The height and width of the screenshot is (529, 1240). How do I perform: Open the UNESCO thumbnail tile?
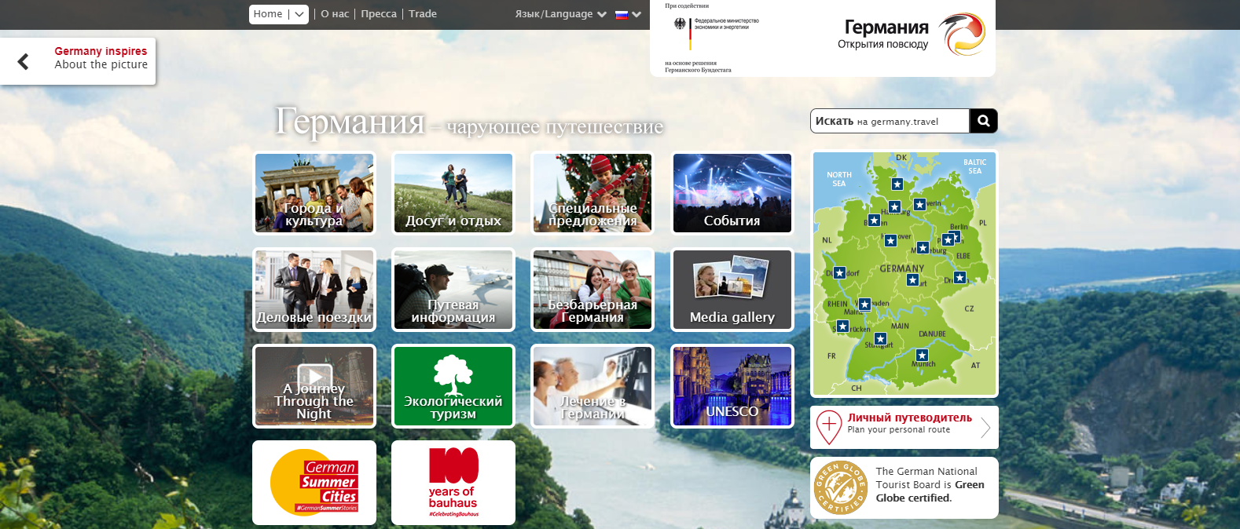pyautogui.click(x=732, y=386)
